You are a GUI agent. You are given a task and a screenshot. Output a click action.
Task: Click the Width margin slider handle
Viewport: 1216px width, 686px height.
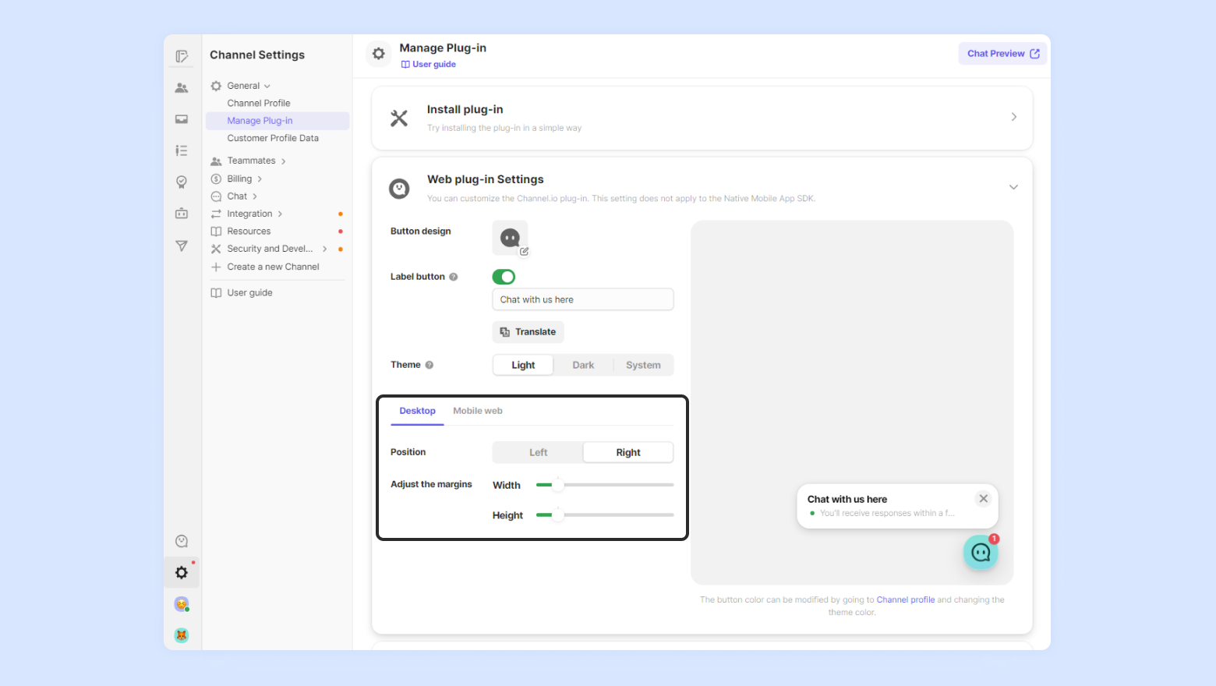558,485
